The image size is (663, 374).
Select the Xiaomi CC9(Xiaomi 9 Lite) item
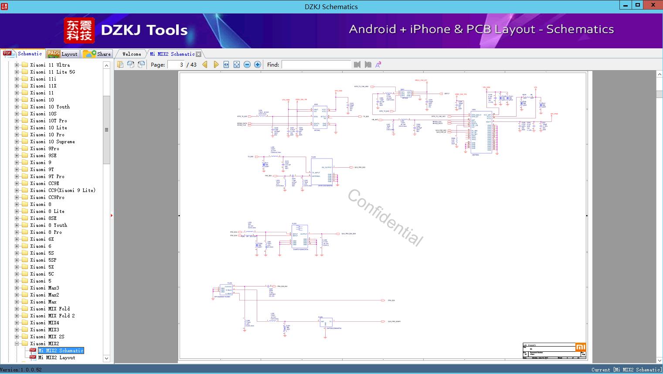click(x=63, y=190)
